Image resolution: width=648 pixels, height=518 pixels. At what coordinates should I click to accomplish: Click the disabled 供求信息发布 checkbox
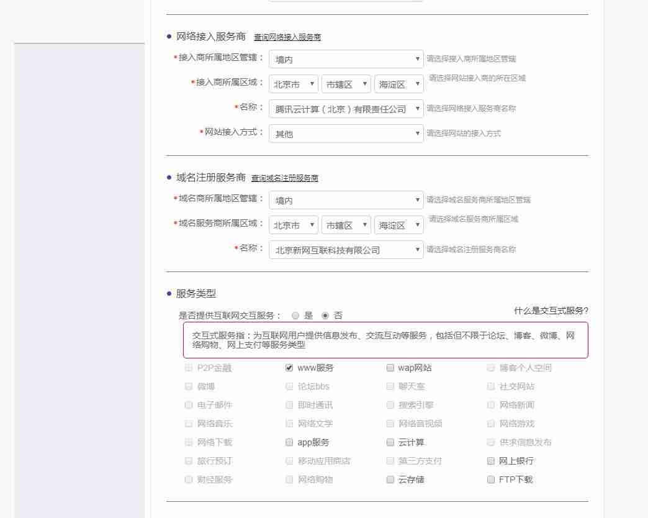(491, 442)
